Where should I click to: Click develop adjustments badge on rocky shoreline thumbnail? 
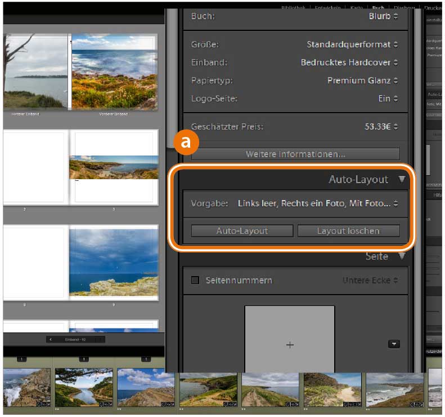coord(421,405)
